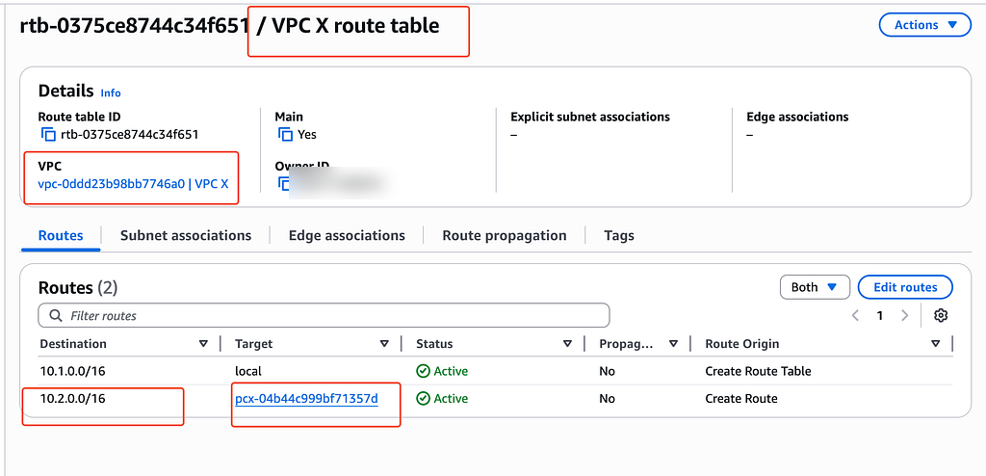Open routes table preferences gear
Image resolution: width=986 pixels, height=476 pixels.
click(x=941, y=315)
